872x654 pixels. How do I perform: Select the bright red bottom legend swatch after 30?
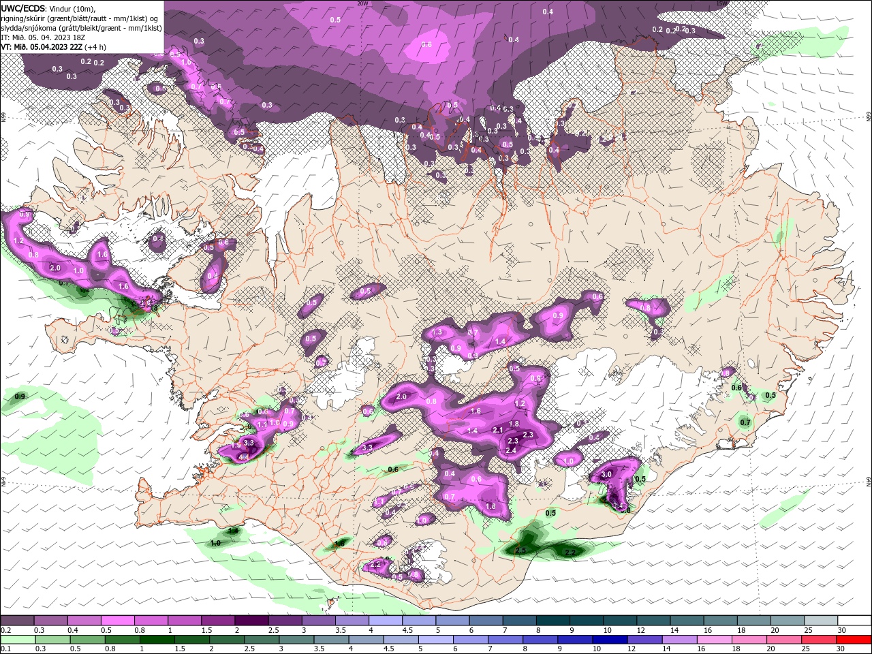854,640
